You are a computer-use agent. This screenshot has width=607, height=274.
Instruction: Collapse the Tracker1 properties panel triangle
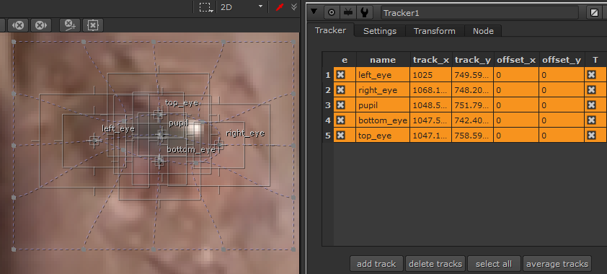(314, 12)
